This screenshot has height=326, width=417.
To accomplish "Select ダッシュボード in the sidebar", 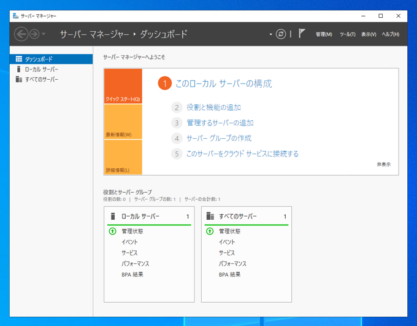I will tap(52, 59).
